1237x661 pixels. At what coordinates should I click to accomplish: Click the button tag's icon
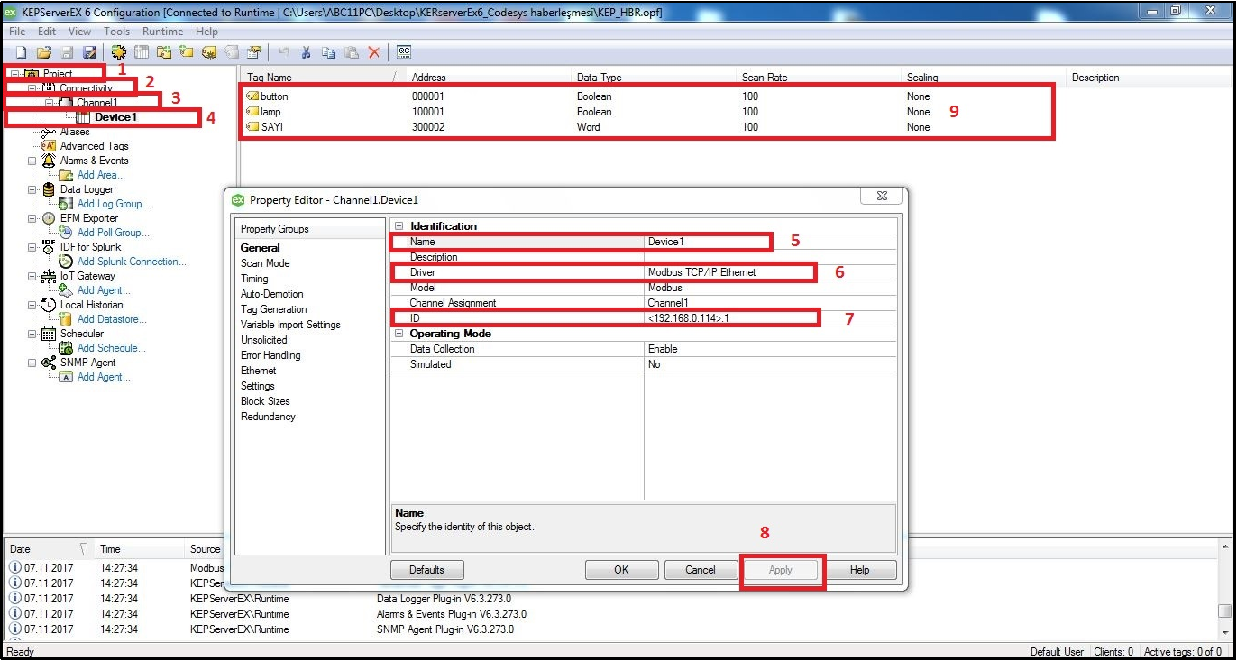252,96
